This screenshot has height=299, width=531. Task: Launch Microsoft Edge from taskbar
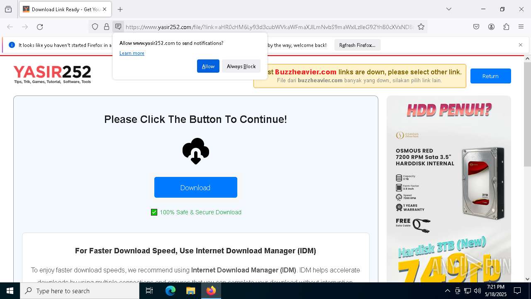171,291
